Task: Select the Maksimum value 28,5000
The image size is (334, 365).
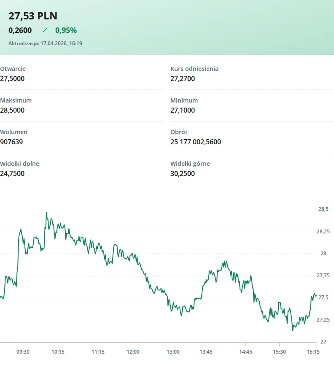Action: pos(12,110)
